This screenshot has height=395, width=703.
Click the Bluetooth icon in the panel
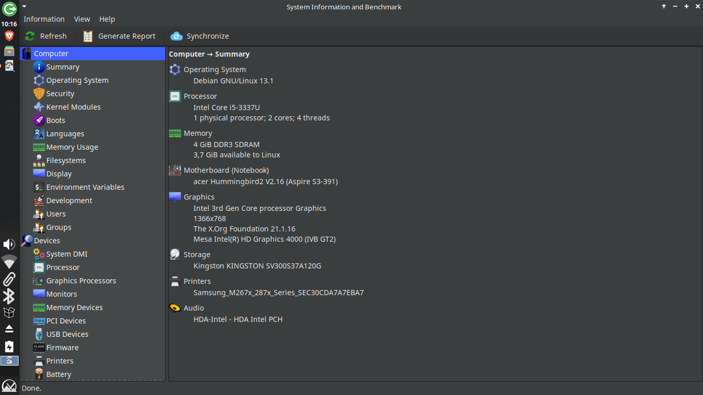click(x=9, y=296)
